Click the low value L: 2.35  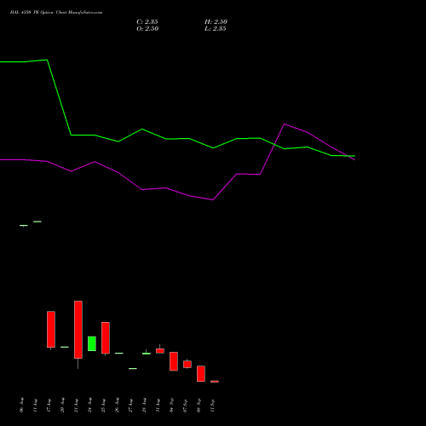(x=216, y=29)
